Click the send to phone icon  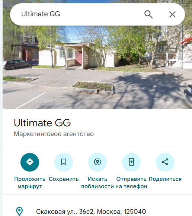pyautogui.click(x=131, y=162)
